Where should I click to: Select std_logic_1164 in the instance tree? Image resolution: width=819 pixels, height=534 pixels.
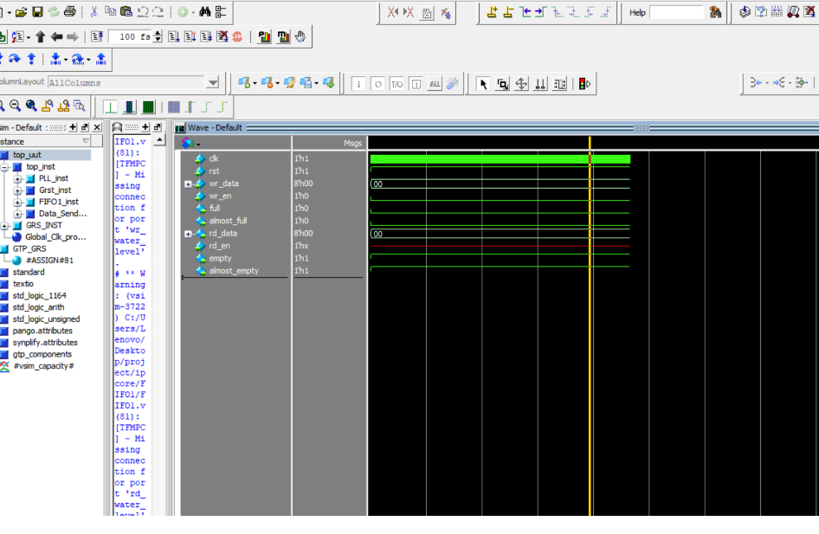[40, 295]
